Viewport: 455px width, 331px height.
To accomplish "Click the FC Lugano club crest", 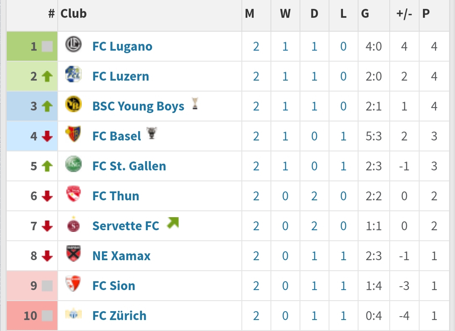I will (x=73, y=44).
